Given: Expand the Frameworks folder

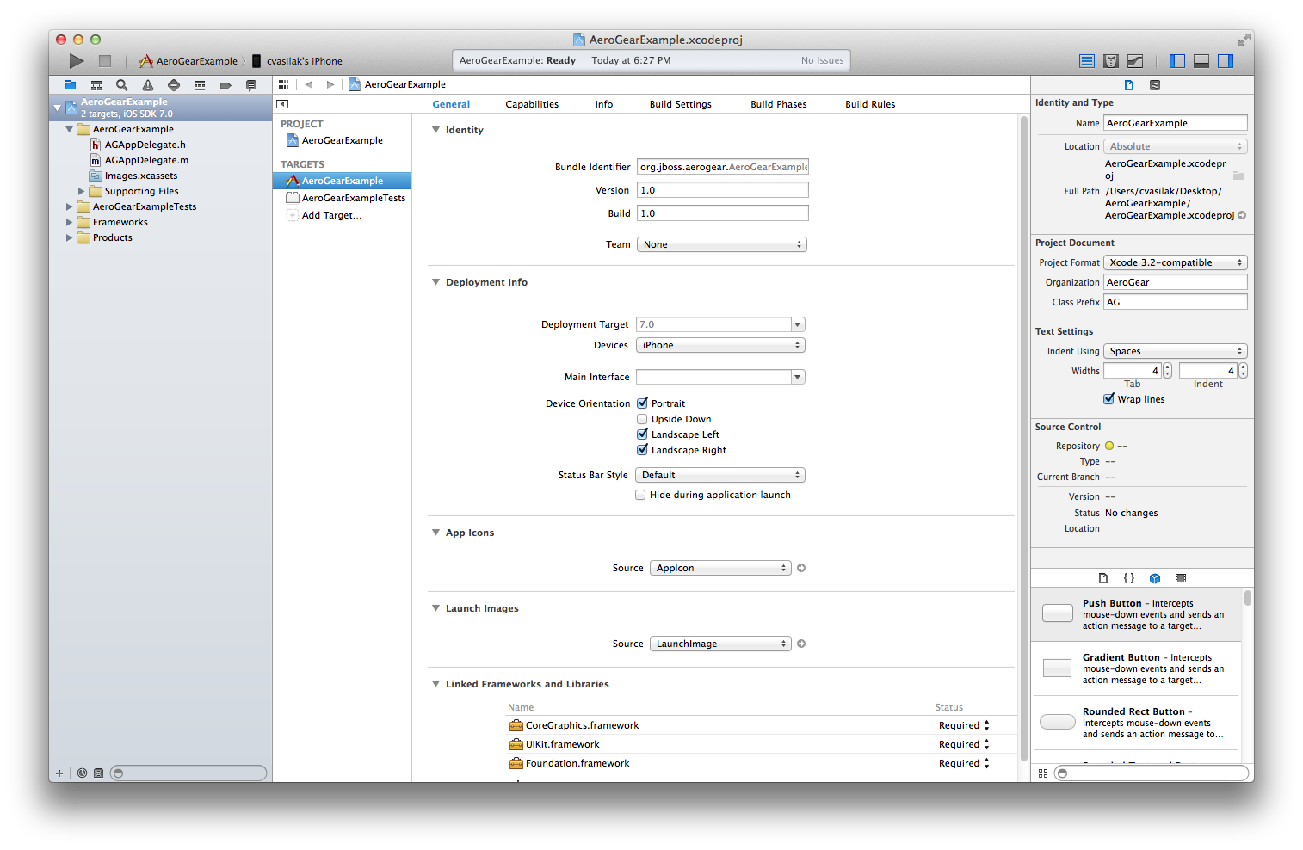Looking at the screenshot, I should (70, 222).
